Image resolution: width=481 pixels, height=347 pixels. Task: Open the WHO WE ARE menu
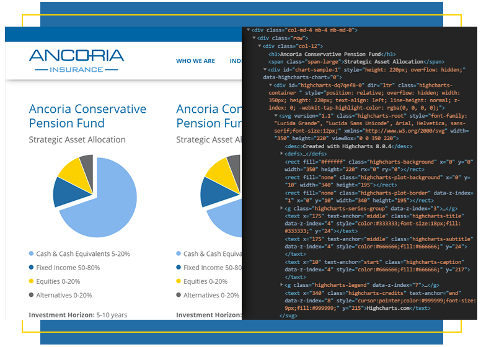195,61
